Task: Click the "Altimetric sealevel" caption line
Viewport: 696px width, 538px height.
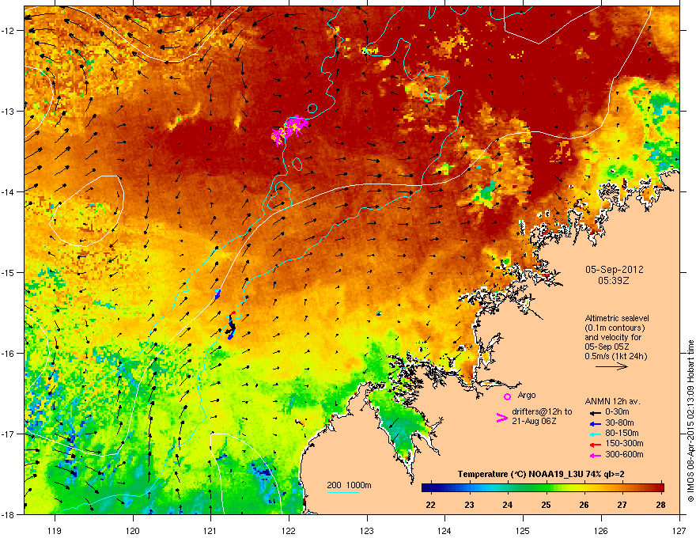Action: (x=617, y=318)
